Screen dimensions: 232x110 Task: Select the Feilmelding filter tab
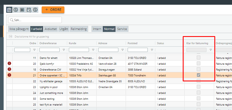(x=79, y=29)
